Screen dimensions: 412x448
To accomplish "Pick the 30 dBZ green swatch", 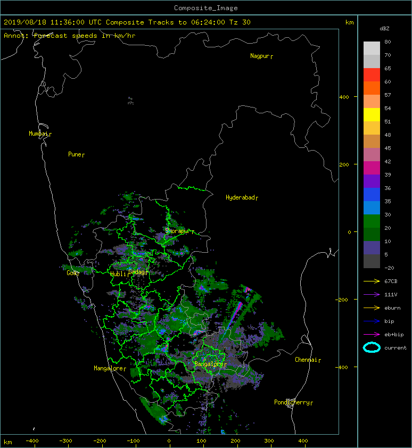I will click(372, 221).
